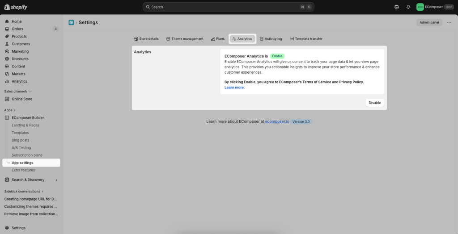Click the top Search input field

(x=228, y=7)
